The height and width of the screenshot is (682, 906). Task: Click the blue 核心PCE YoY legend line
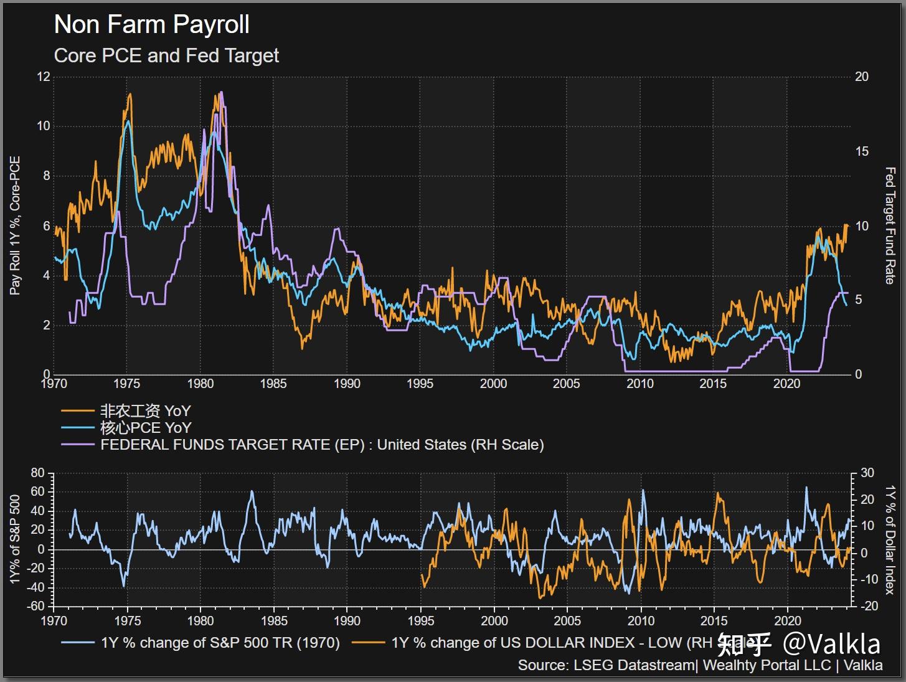tap(77, 428)
